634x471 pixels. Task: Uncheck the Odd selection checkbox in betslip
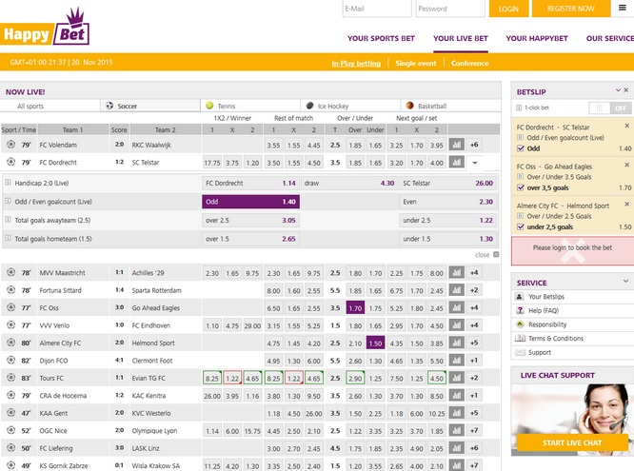click(521, 148)
